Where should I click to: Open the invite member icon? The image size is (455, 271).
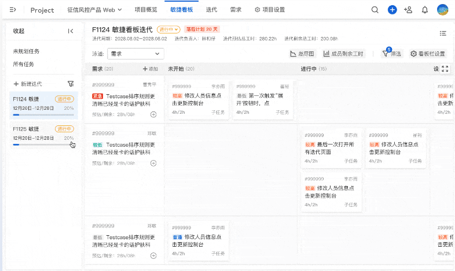[x=408, y=10]
